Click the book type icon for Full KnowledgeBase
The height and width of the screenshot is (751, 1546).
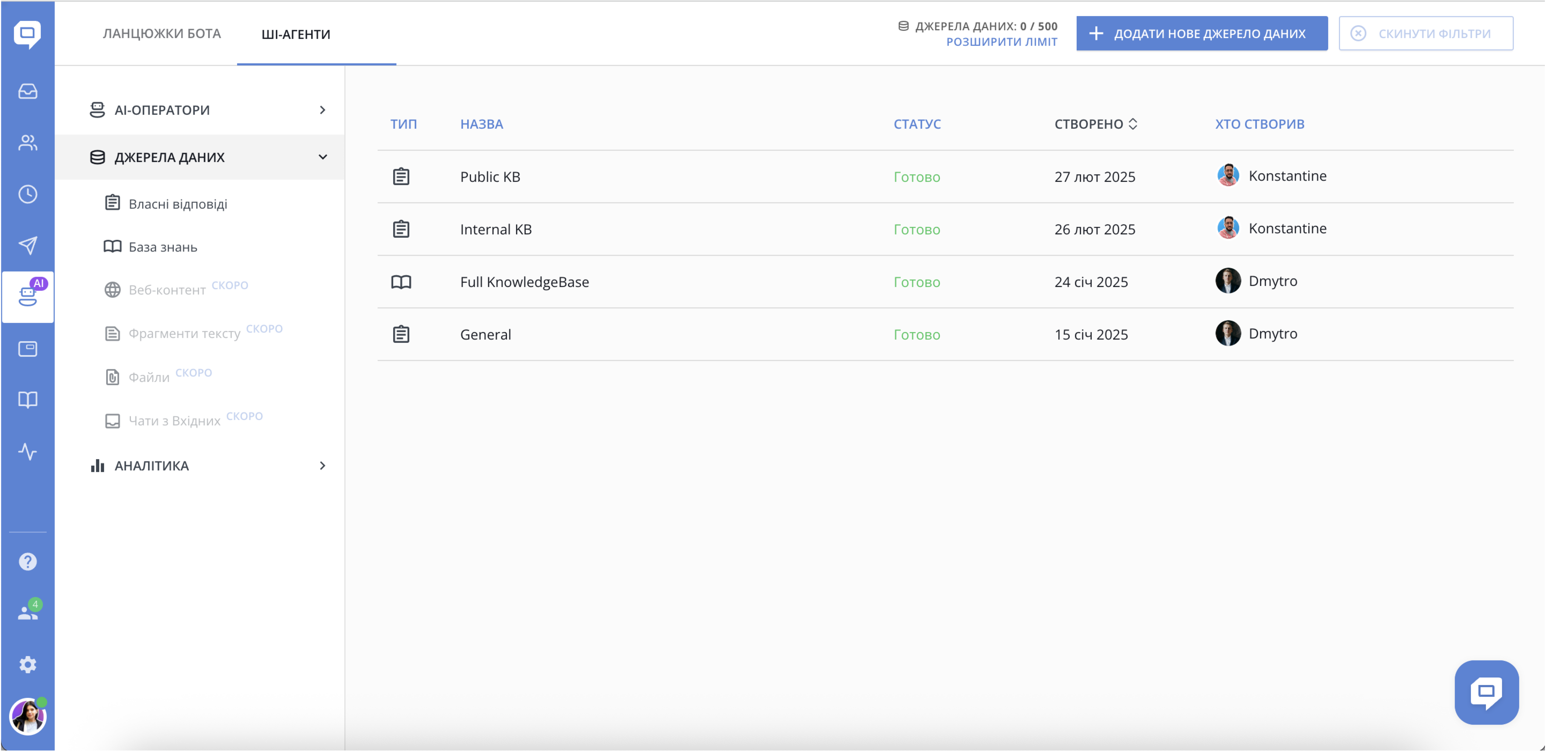pyautogui.click(x=401, y=282)
